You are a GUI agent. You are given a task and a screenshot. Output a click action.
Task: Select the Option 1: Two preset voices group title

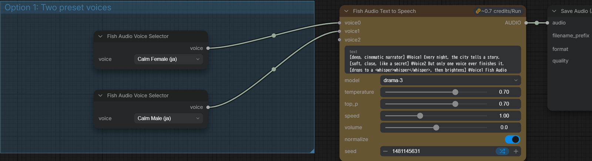(58, 7)
